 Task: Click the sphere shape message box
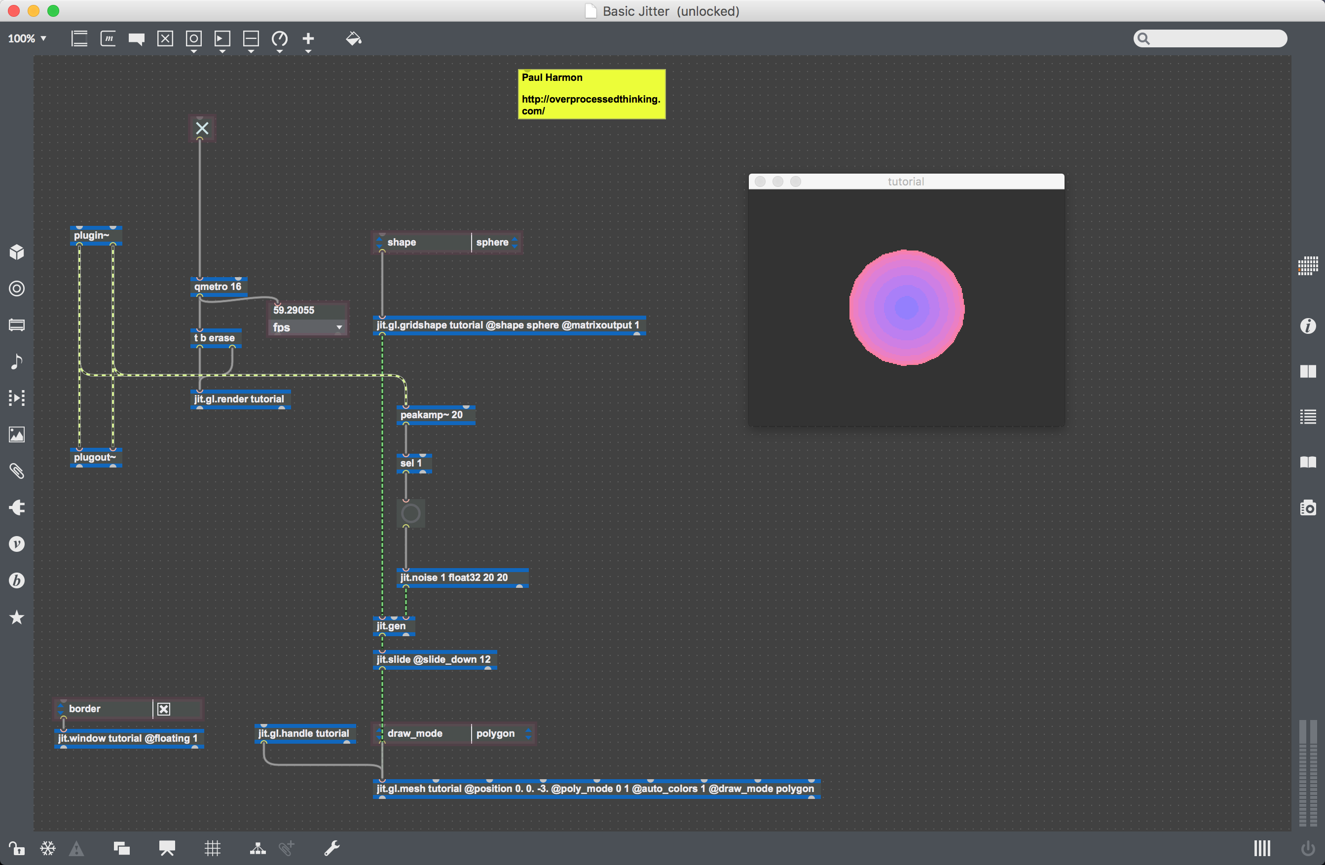tap(493, 242)
